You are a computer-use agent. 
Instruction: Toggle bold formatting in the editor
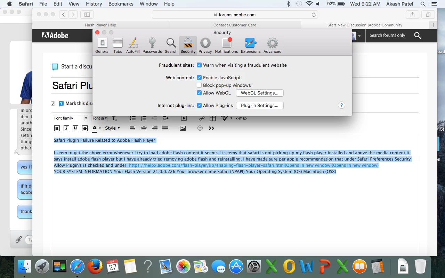click(x=57, y=128)
